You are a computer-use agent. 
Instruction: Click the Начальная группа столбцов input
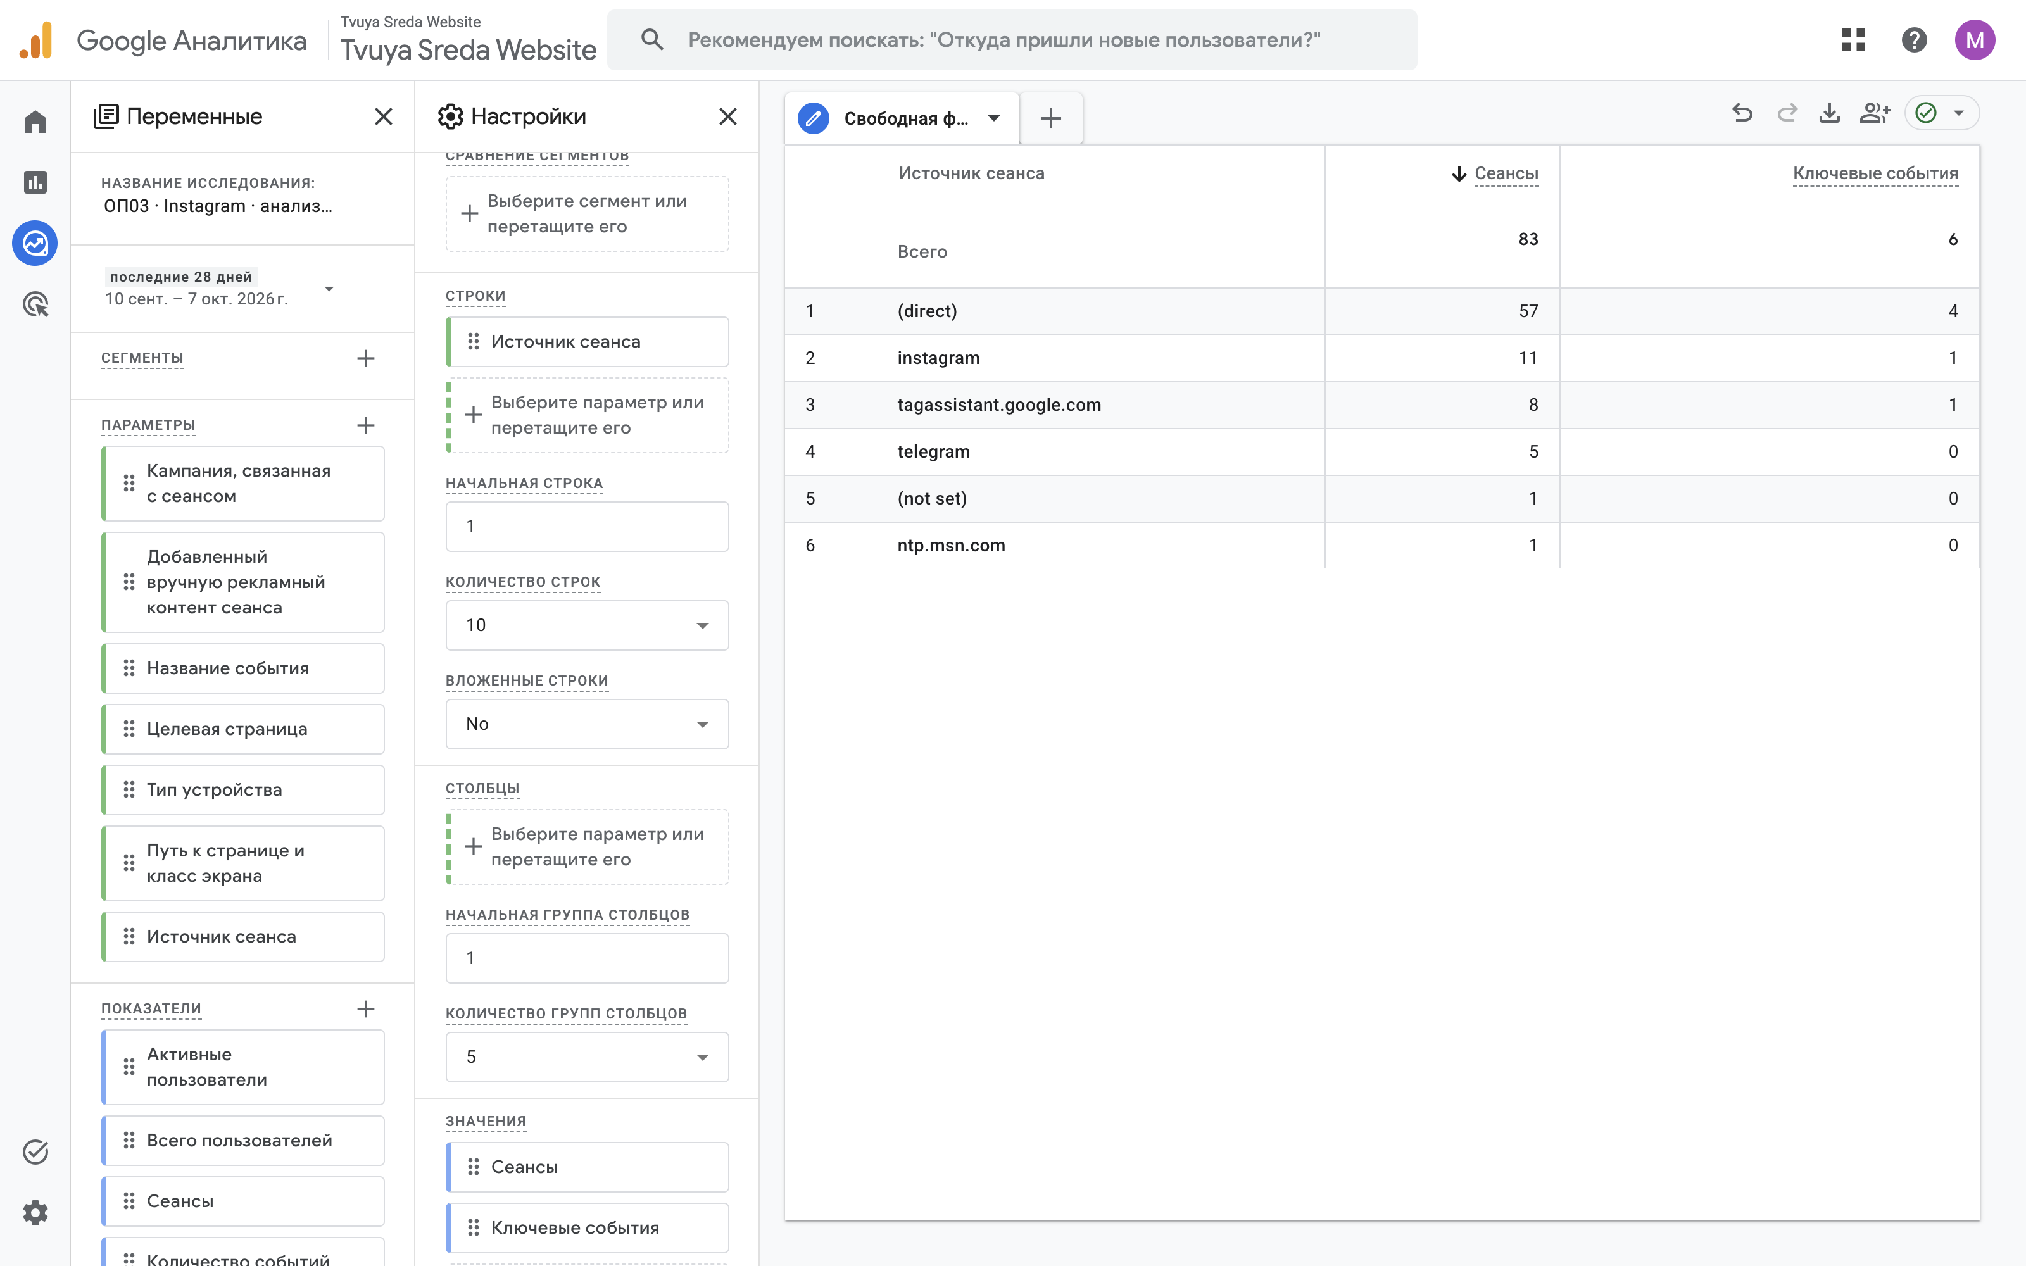tap(587, 958)
